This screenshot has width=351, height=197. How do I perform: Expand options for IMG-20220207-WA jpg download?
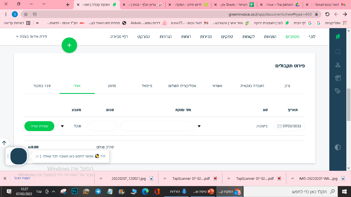pyautogui.click(x=293, y=178)
